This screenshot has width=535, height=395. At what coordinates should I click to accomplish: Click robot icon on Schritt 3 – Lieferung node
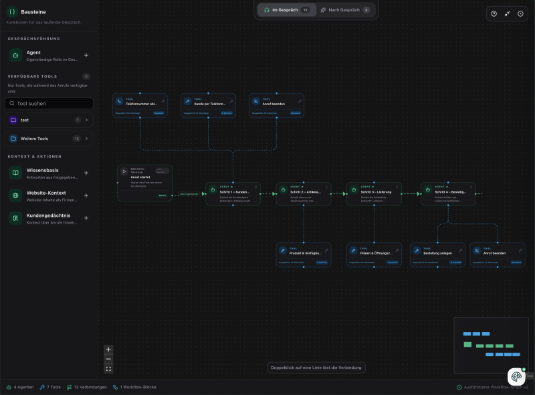tap(354, 189)
